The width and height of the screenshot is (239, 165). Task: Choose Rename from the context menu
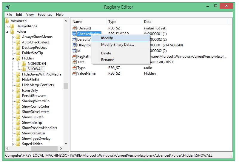[x=121, y=60]
